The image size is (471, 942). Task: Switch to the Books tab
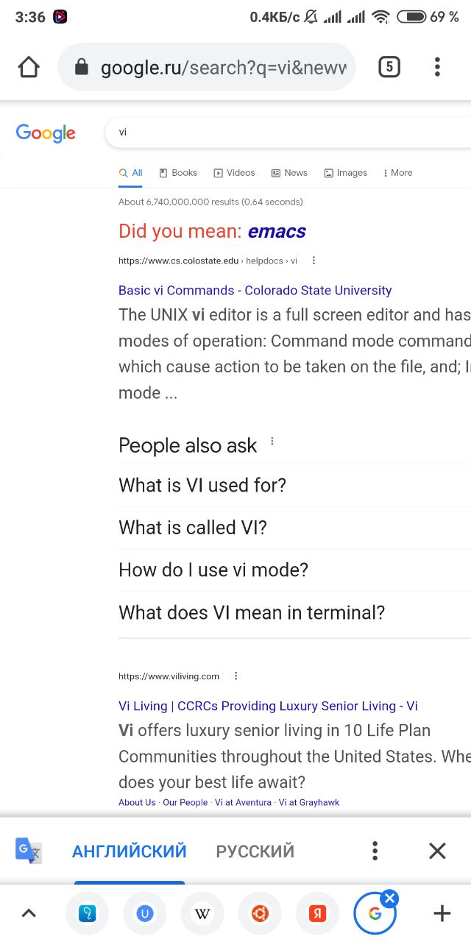pos(178,173)
